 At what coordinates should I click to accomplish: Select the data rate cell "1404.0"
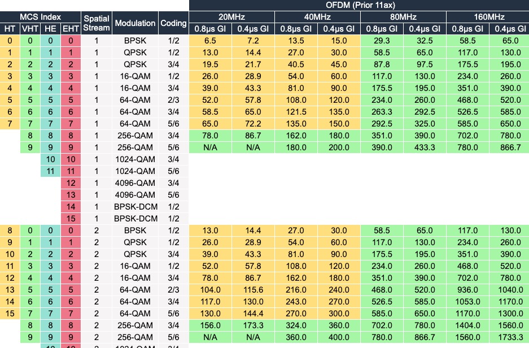point(467,325)
